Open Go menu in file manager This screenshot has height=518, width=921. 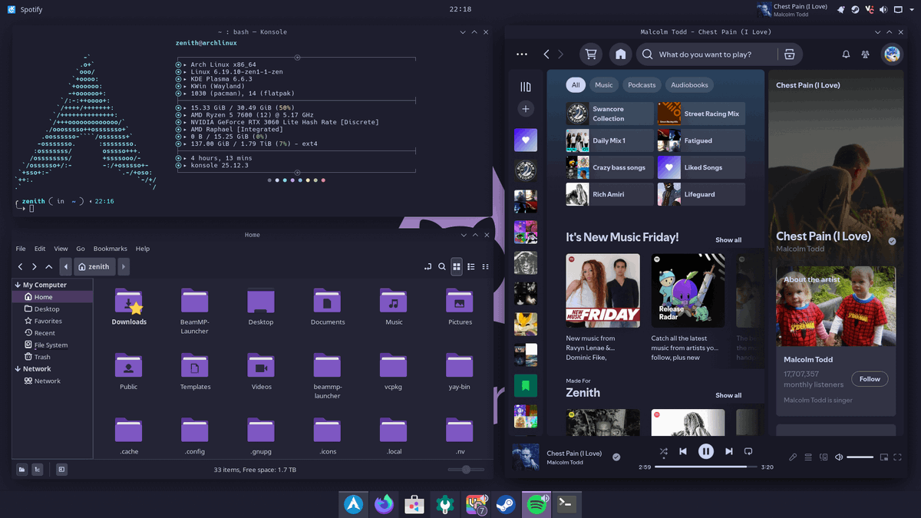pyautogui.click(x=81, y=249)
